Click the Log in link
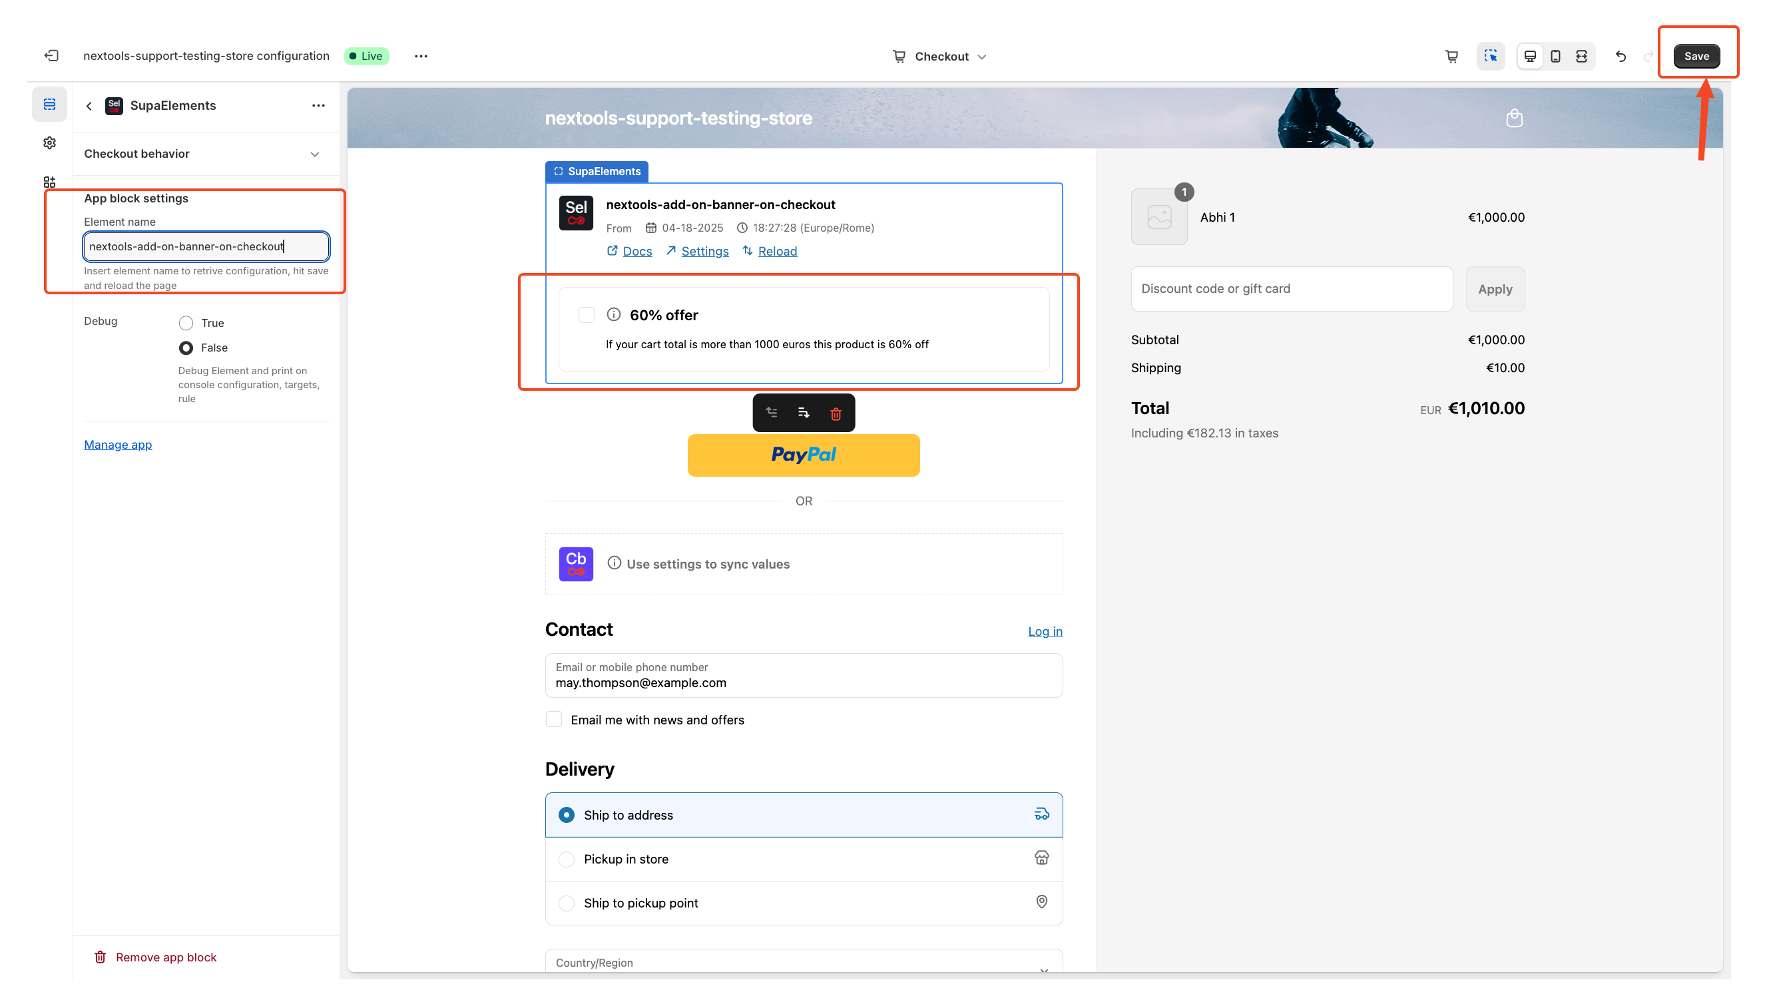Viewport: 1765px width, 1006px height. tap(1045, 630)
